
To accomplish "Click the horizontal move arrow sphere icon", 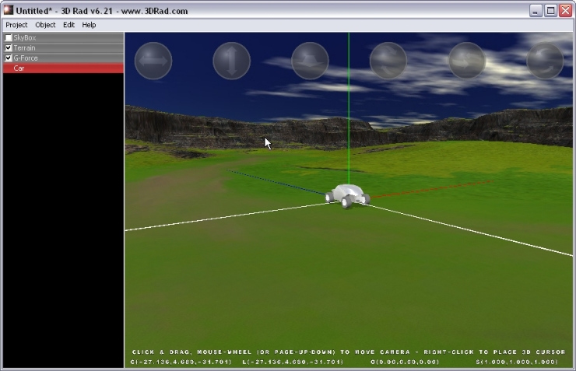I will coord(153,61).
